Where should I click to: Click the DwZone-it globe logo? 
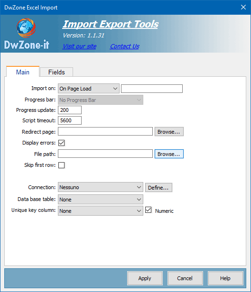pos(26,27)
